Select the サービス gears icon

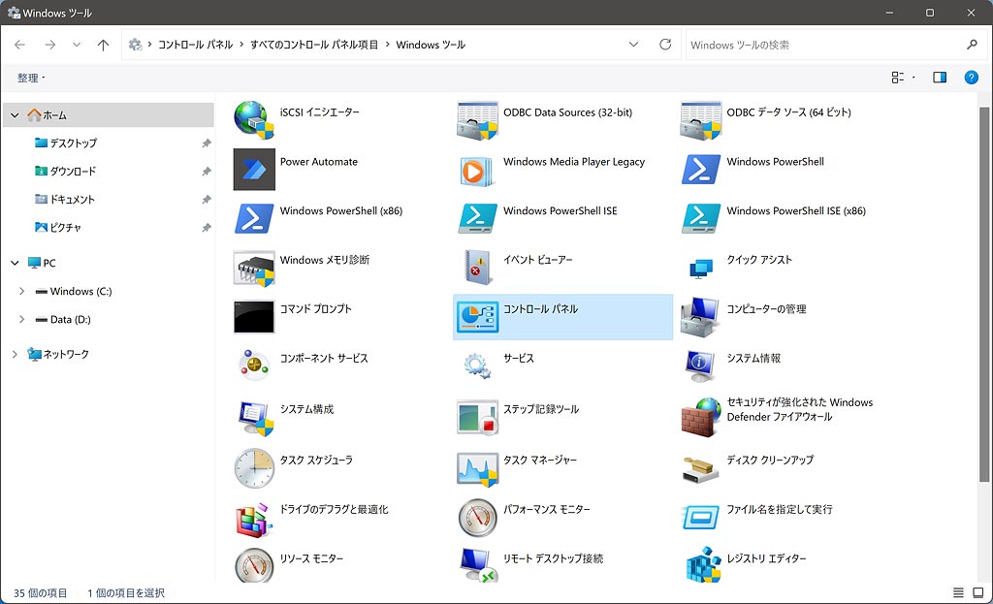point(477,366)
